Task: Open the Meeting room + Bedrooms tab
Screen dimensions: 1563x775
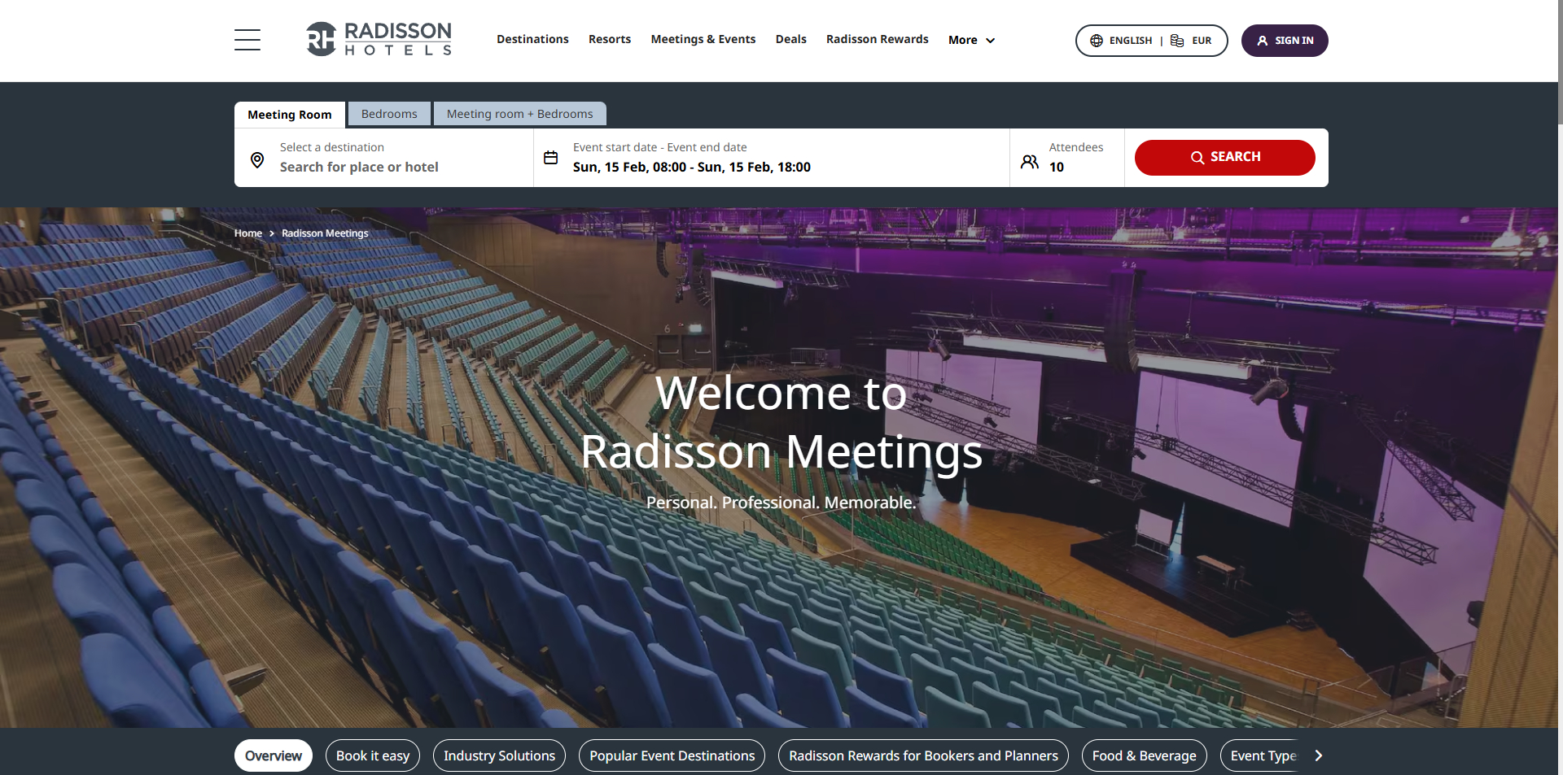Action: (x=519, y=113)
